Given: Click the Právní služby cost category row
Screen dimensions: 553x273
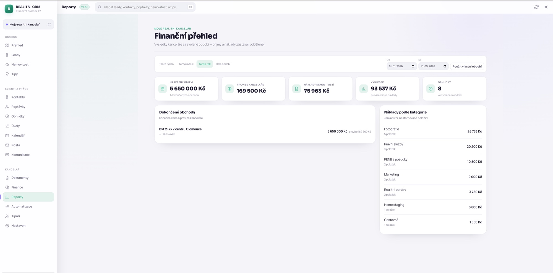Looking at the screenshot, I should (x=433, y=146).
